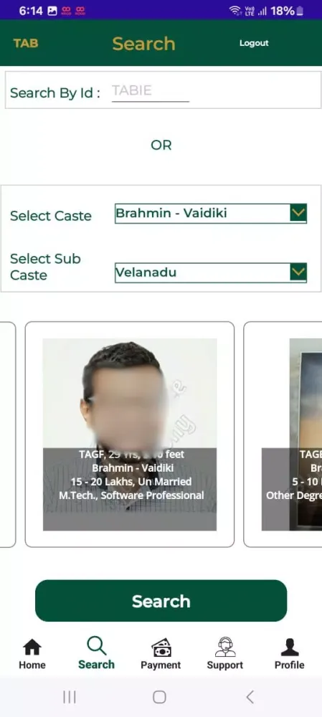Open the partially visible next profile card
The height and width of the screenshot is (717, 322).
pyautogui.click(x=283, y=435)
